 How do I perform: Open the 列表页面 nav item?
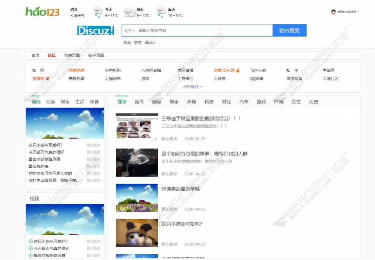[x=72, y=56]
